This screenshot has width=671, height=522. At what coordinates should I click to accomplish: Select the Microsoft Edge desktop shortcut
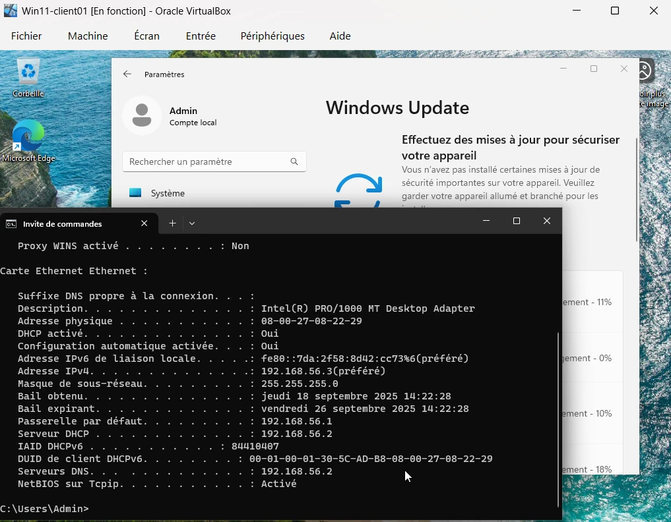point(28,140)
